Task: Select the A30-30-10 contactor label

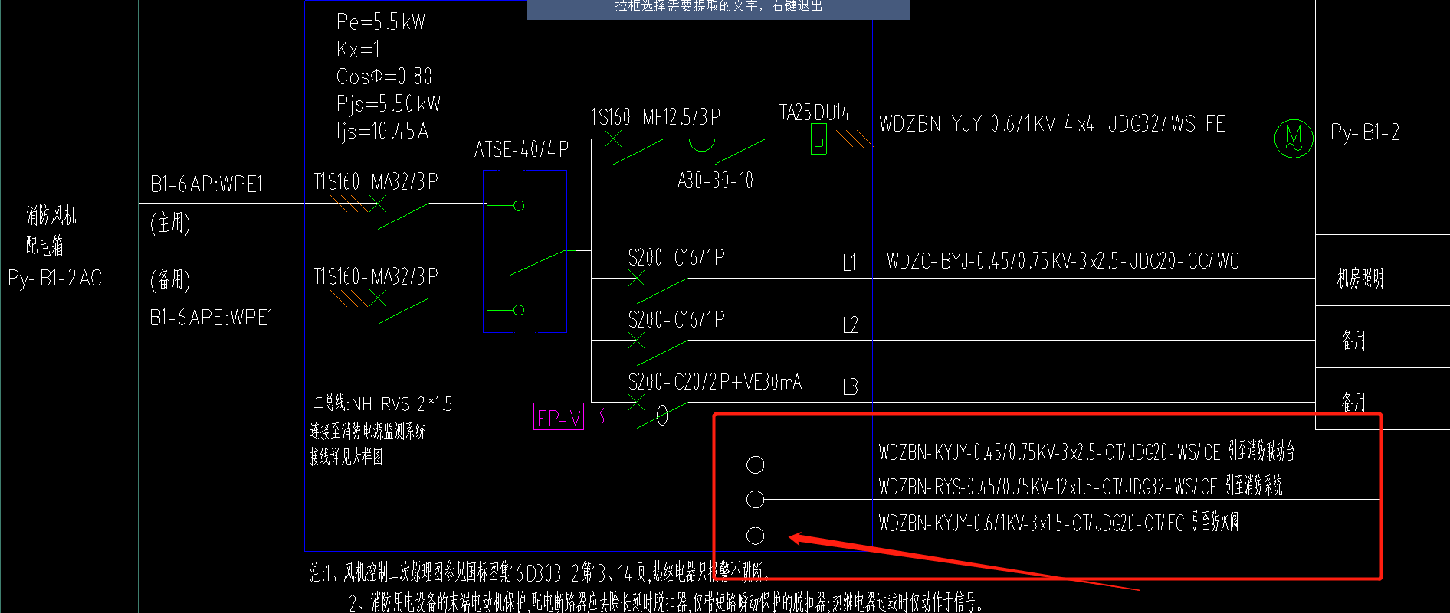Action: tap(715, 181)
